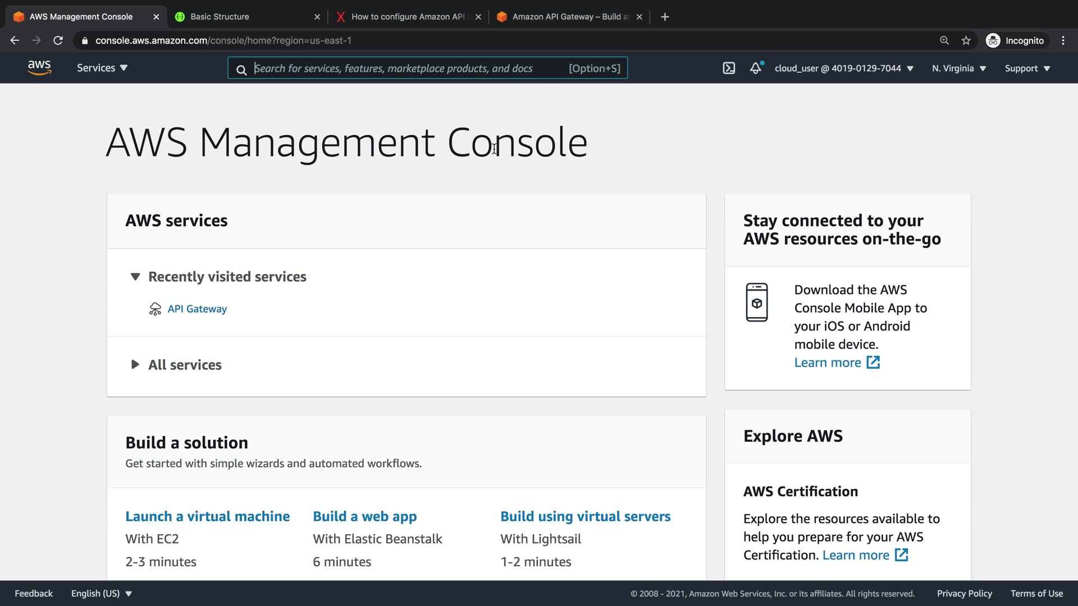Click the AWS logo home icon
The image size is (1078, 606).
(x=39, y=68)
